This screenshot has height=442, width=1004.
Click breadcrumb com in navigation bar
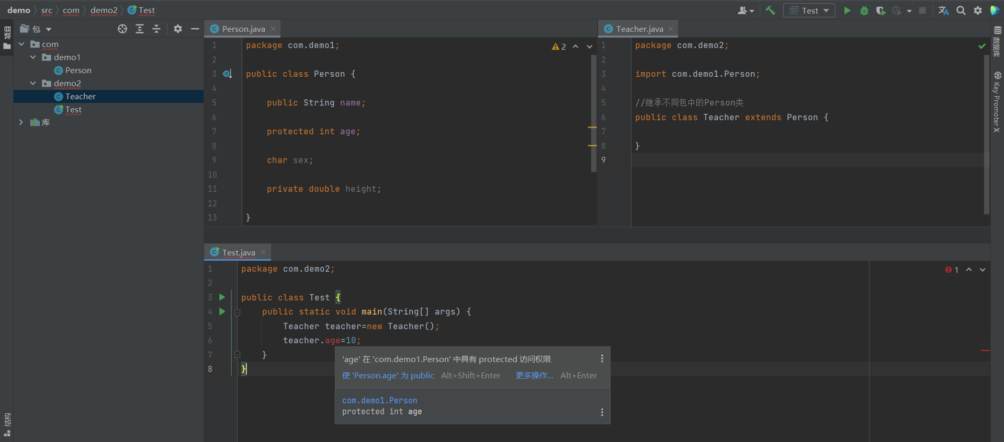(71, 10)
